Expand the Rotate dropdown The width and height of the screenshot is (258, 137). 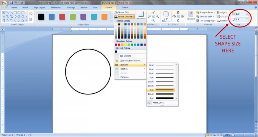228,21
